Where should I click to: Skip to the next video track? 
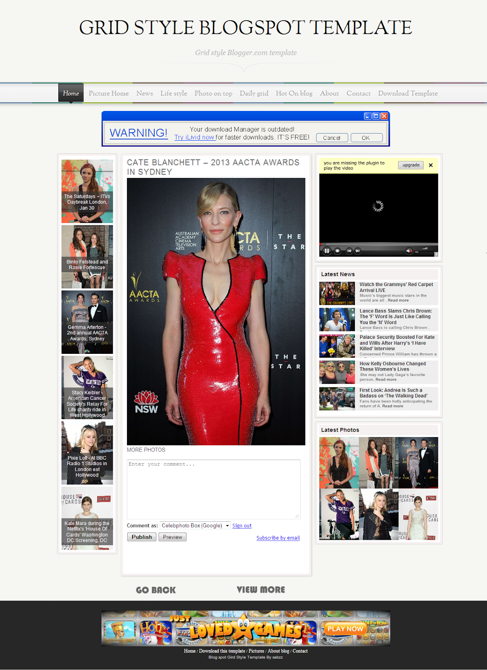[x=357, y=251]
